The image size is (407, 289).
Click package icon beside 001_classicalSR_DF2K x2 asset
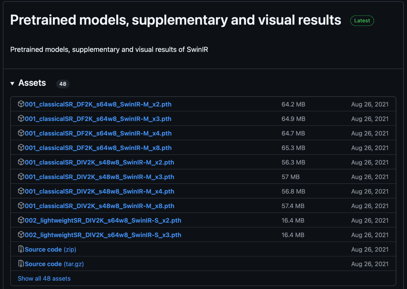tap(21, 104)
